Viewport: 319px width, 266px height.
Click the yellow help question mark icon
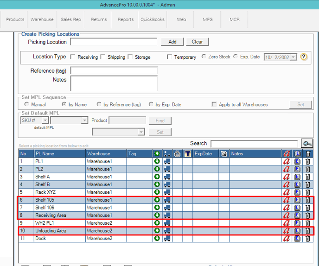coord(304,57)
